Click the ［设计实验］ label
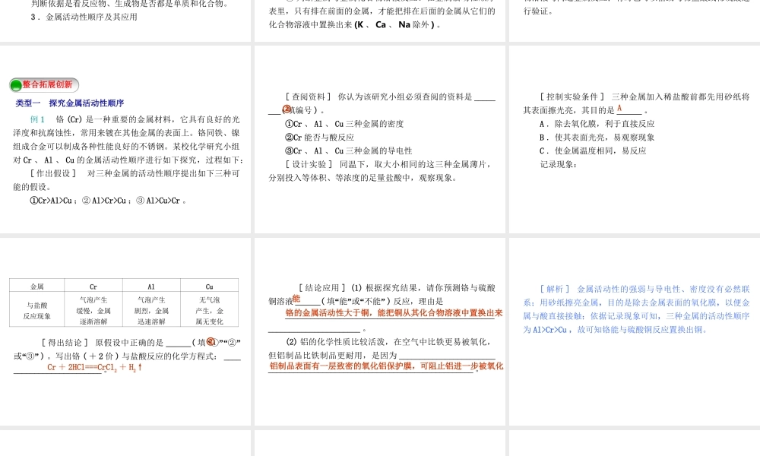 pyautogui.click(x=309, y=165)
